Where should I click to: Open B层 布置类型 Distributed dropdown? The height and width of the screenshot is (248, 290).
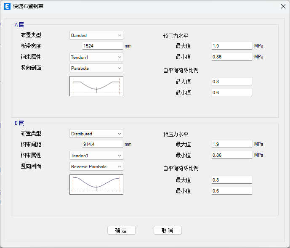coord(96,134)
